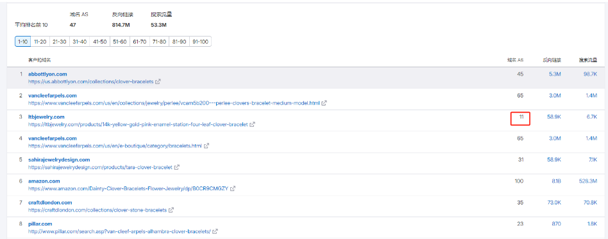Click search traffic value 7.1K
This screenshot has width=608, height=239.
[x=592, y=160]
